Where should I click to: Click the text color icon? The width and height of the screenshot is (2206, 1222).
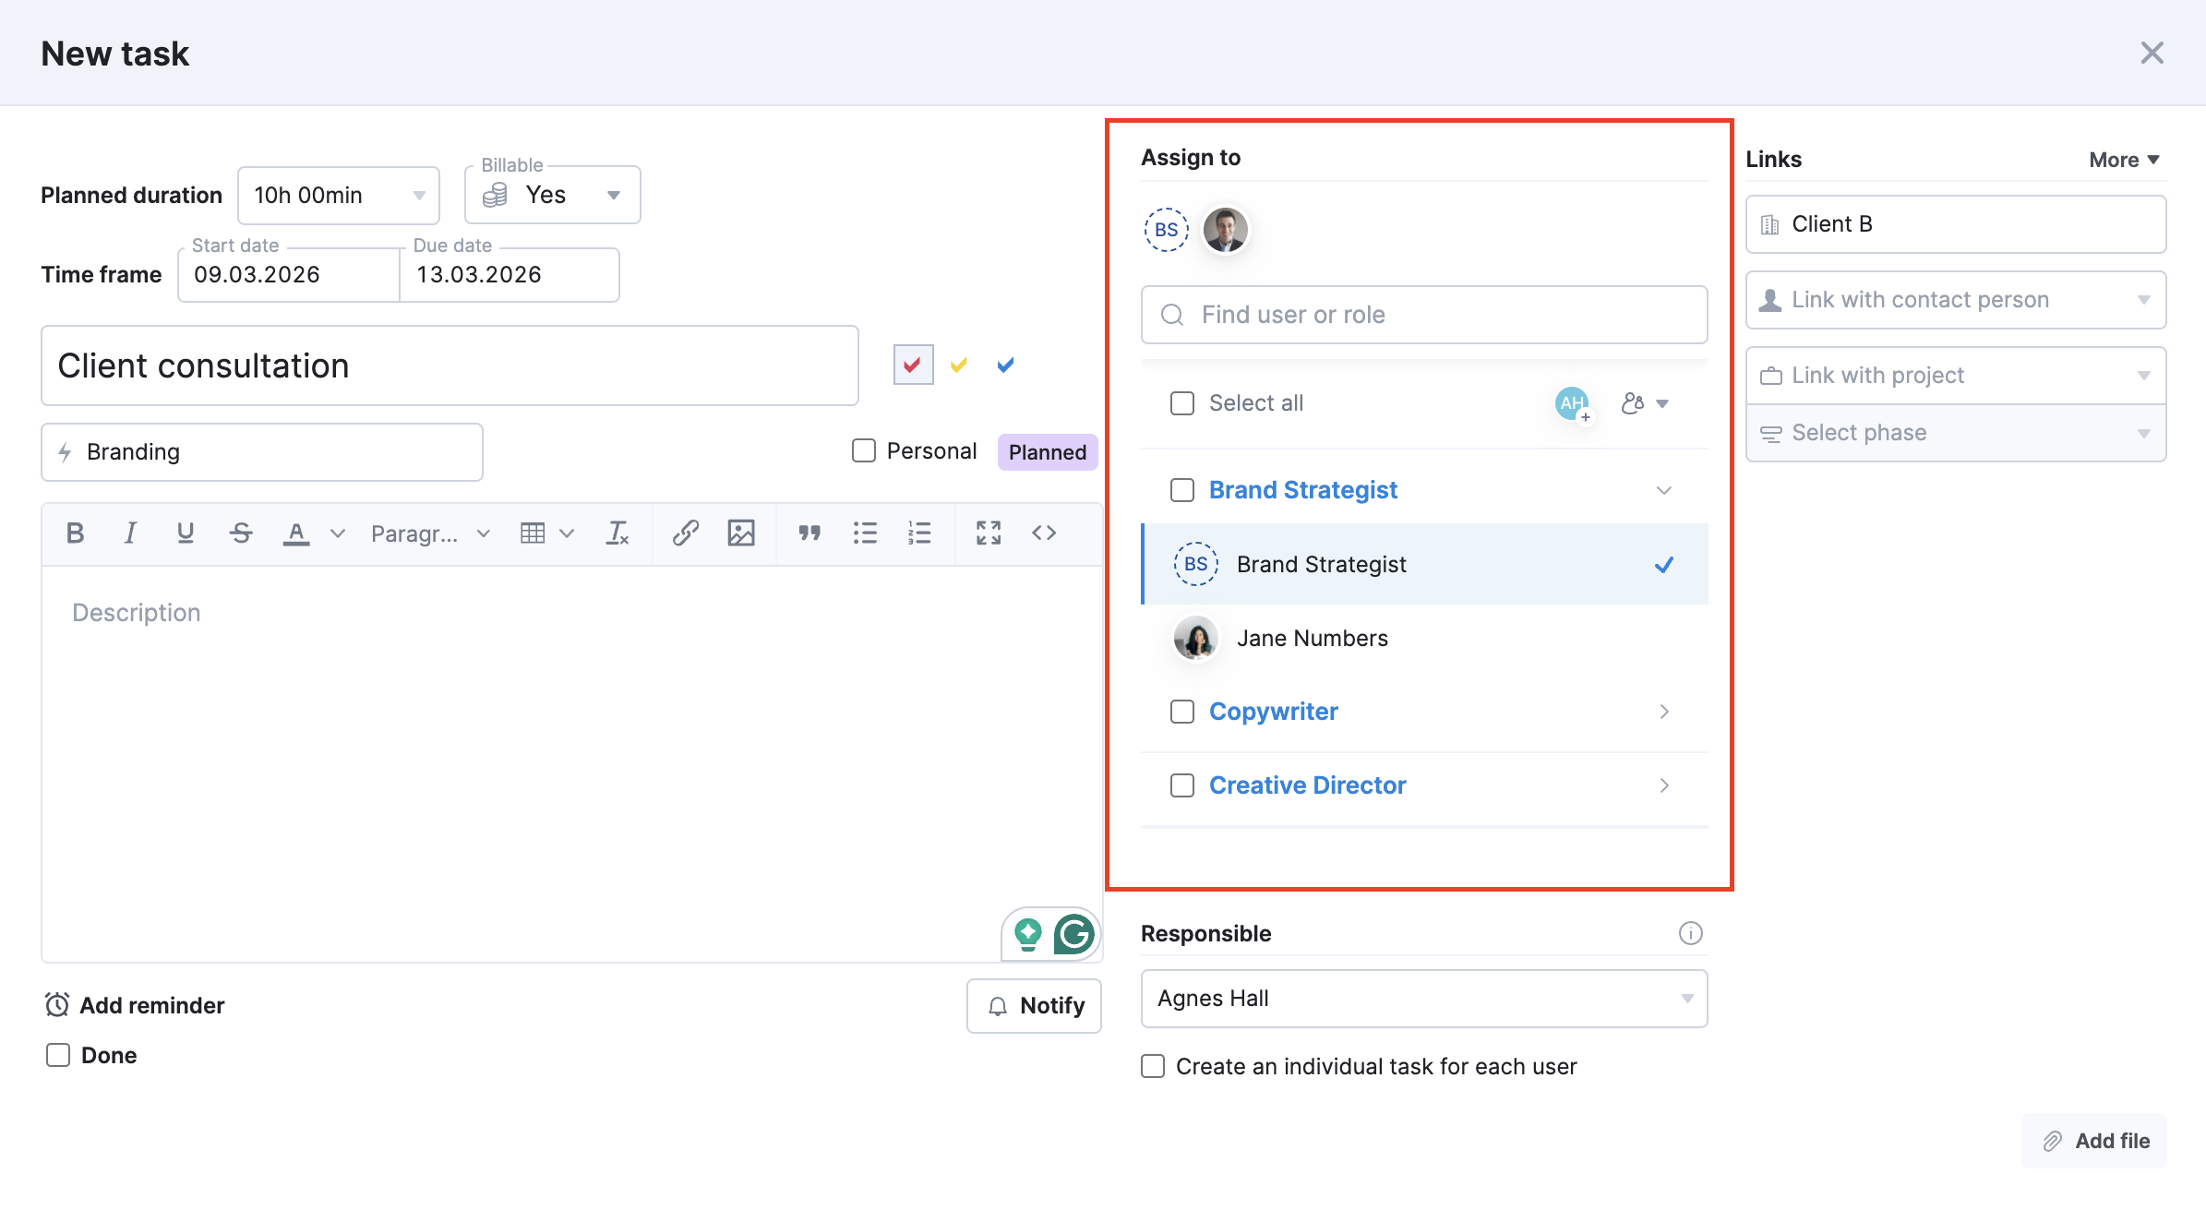pos(295,533)
